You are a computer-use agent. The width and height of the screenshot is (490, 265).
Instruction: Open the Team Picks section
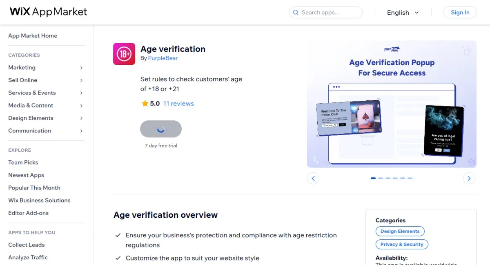pyautogui.click(x=23, y=162)
